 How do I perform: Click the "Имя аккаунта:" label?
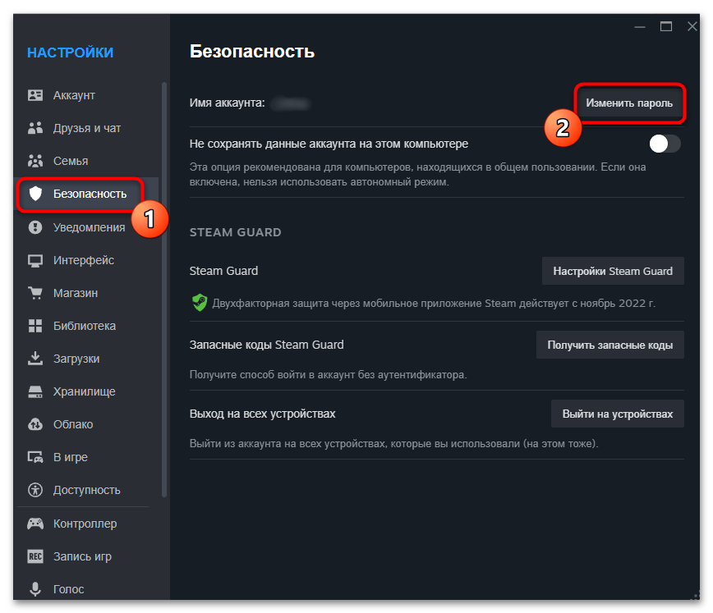pyautogui.click(x=227, y=103)
